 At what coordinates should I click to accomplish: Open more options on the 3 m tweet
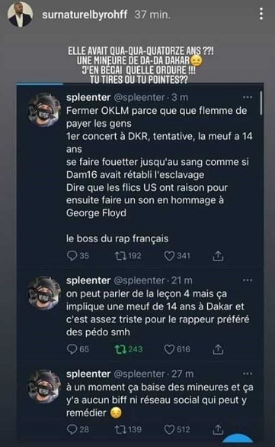tap(248, 97)
